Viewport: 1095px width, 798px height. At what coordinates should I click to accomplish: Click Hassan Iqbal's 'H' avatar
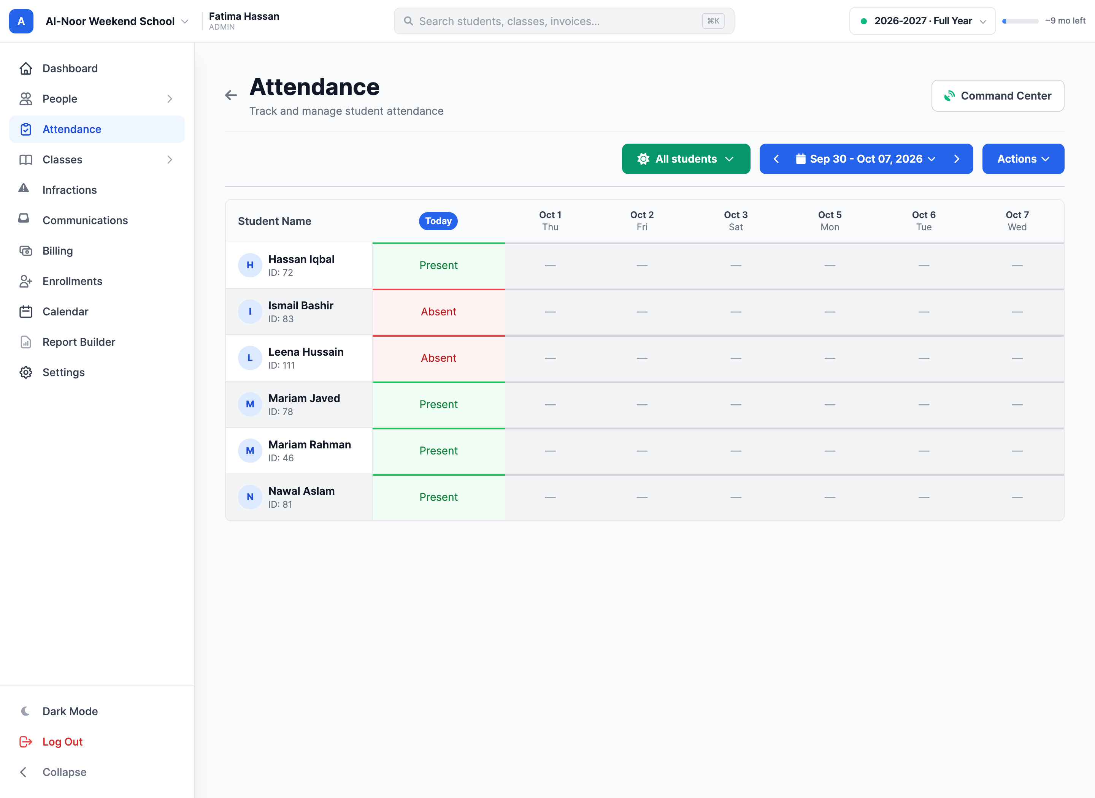[250, 265]
